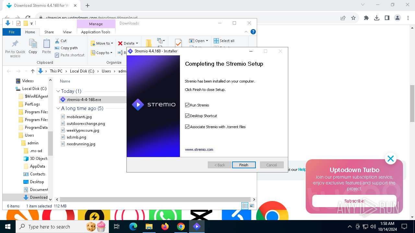Viewport: 415px width, 233px height.
Task: Select stremio-4-4-168.exe file
Action: tap(84, 100)
